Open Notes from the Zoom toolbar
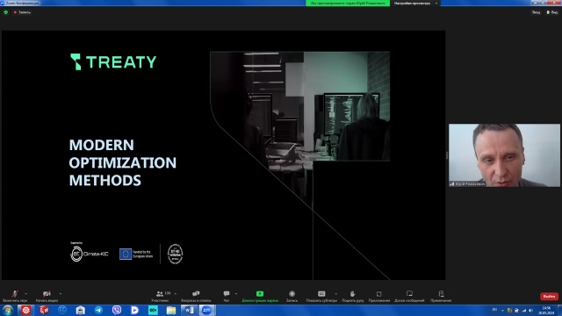562x316 pixels. [x=441, y=296]
